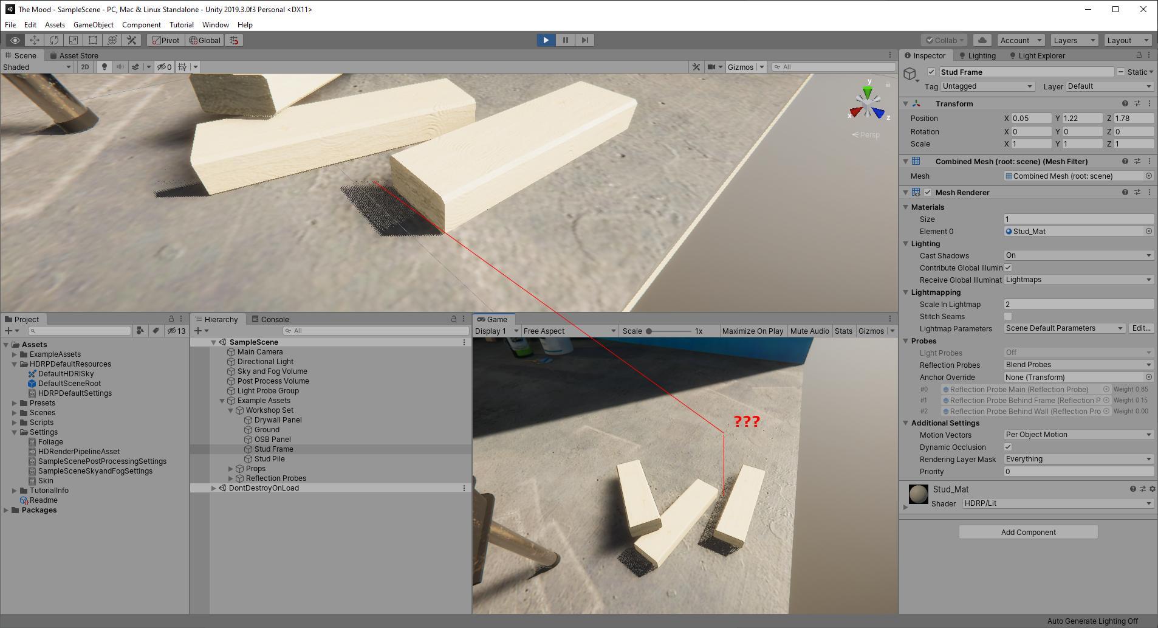This screenshot has height=628, width=1158.
Task: Pause play mode with the pause icon
Action: [565, 40]
